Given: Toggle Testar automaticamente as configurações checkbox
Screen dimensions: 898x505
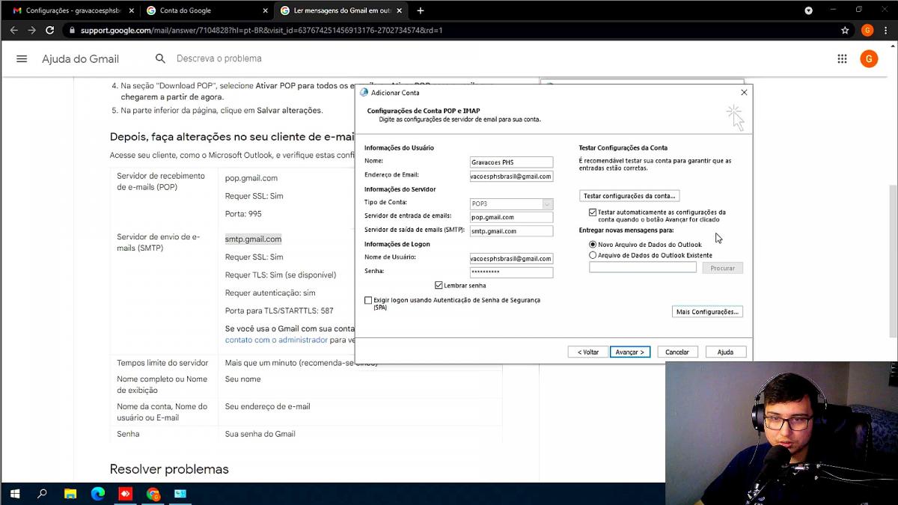Looking at the screenshot, I should tap(593, 212).
